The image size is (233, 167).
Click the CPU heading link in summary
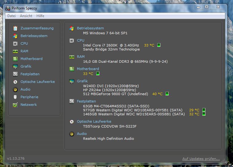81,40
